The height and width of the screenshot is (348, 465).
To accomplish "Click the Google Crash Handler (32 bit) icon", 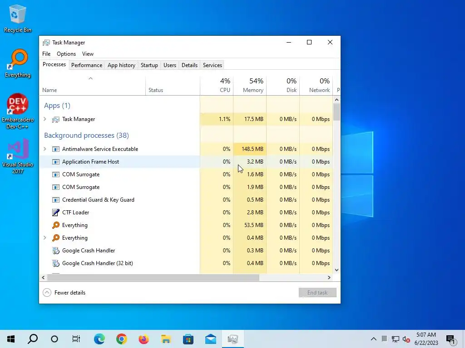I will coord(56,263).
